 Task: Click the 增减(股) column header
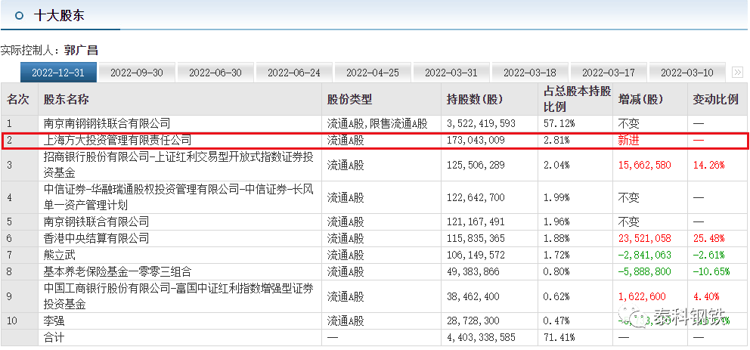click(640, 100)
